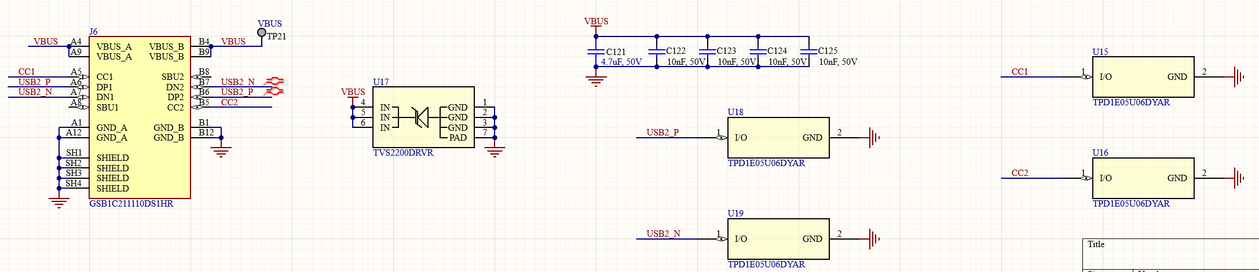Select USB2_P net label at pin A6
Screen dimensions: 1259x272
34,82
